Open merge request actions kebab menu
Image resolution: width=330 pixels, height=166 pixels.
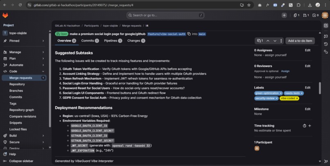tap(281, 41)
